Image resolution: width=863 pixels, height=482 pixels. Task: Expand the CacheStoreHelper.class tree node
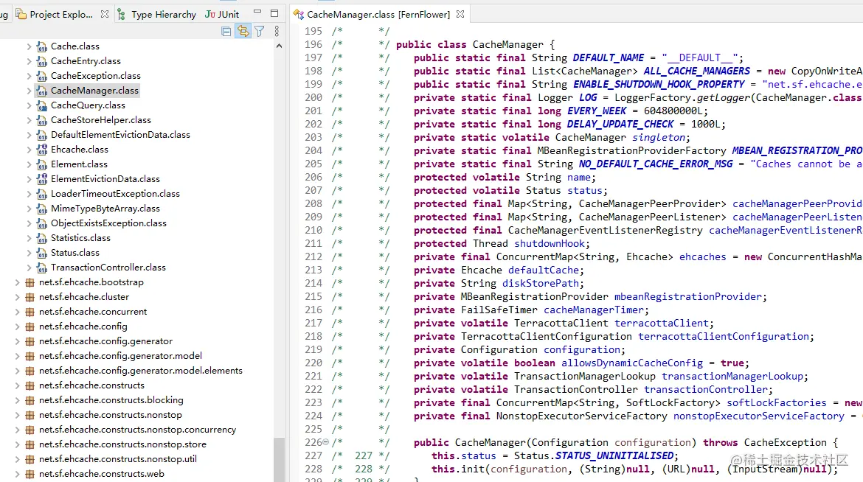click(x=29, y=120)
